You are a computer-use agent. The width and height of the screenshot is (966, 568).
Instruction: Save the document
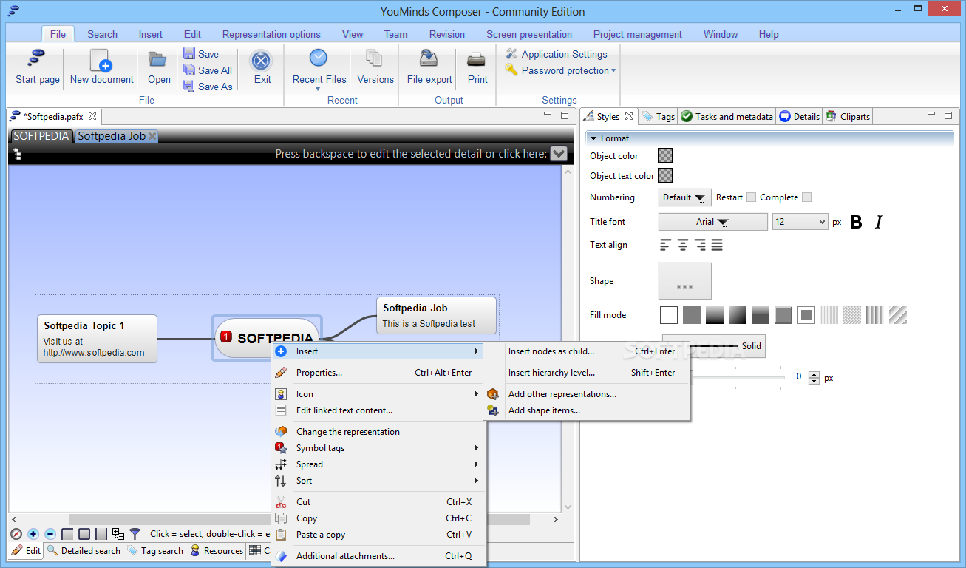coord(201,54)
